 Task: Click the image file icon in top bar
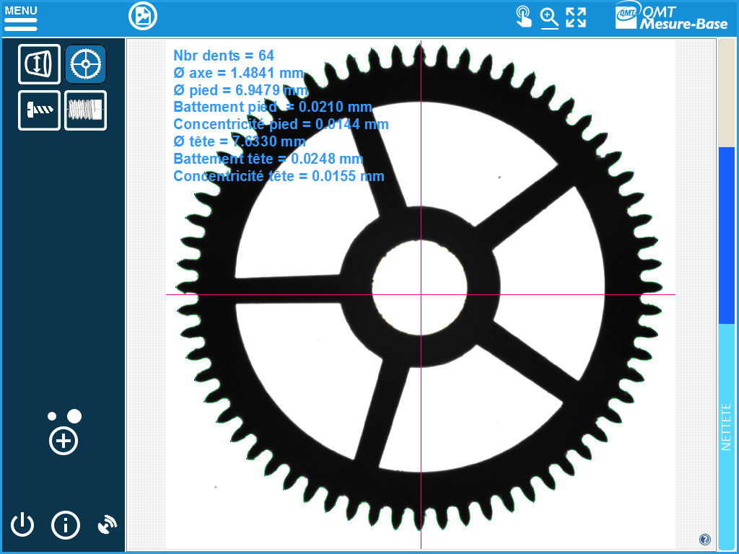coord(142,17)
